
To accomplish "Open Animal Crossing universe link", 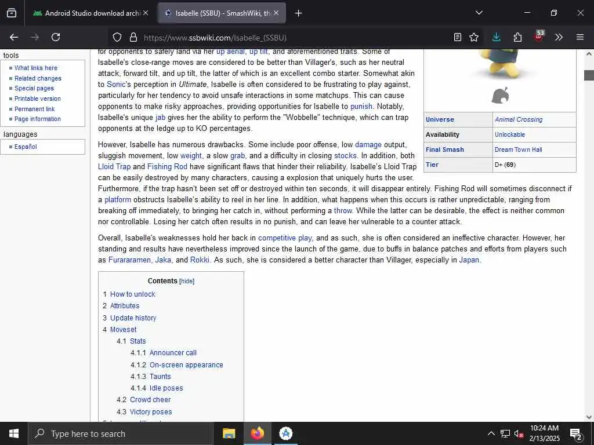I will click(x=519, y=119).
